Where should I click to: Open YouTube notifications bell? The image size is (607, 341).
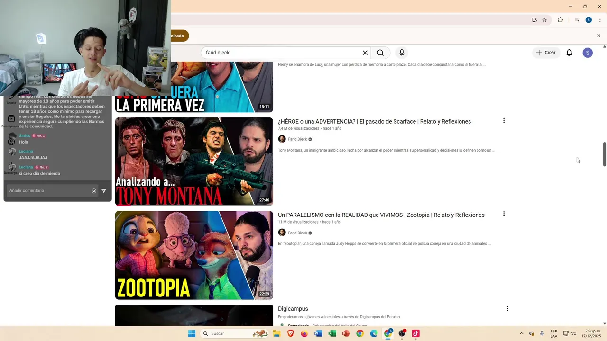tap(570, 53)
